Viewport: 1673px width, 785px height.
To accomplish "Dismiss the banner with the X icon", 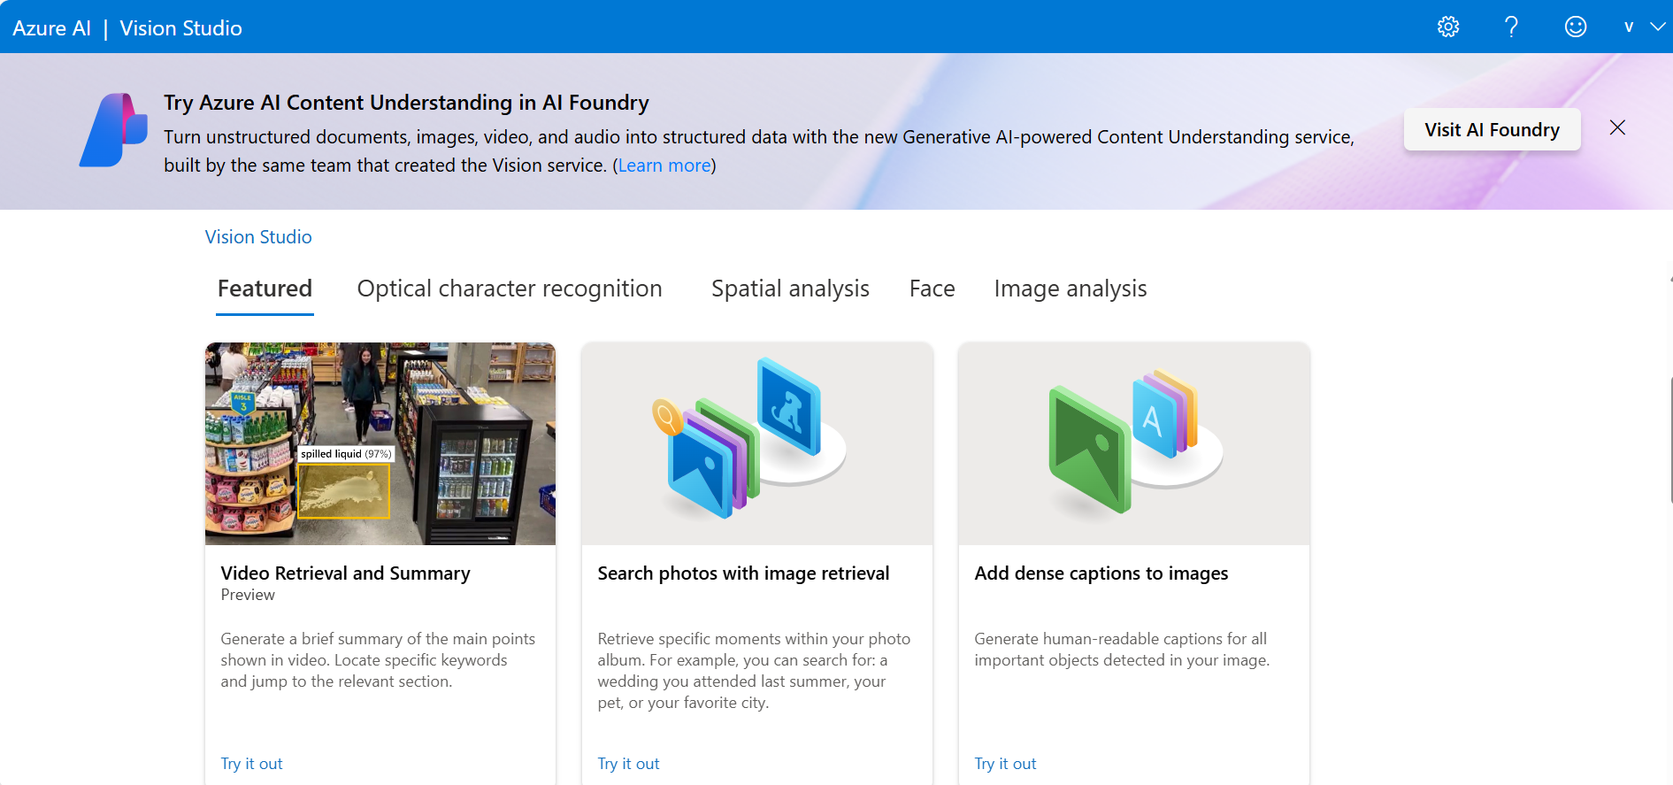I will (x=1617, y=127).
